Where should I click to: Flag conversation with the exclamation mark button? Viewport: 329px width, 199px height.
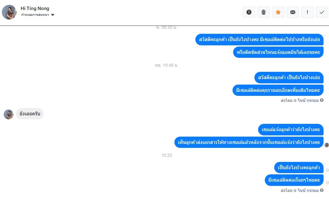pos(307,12)
